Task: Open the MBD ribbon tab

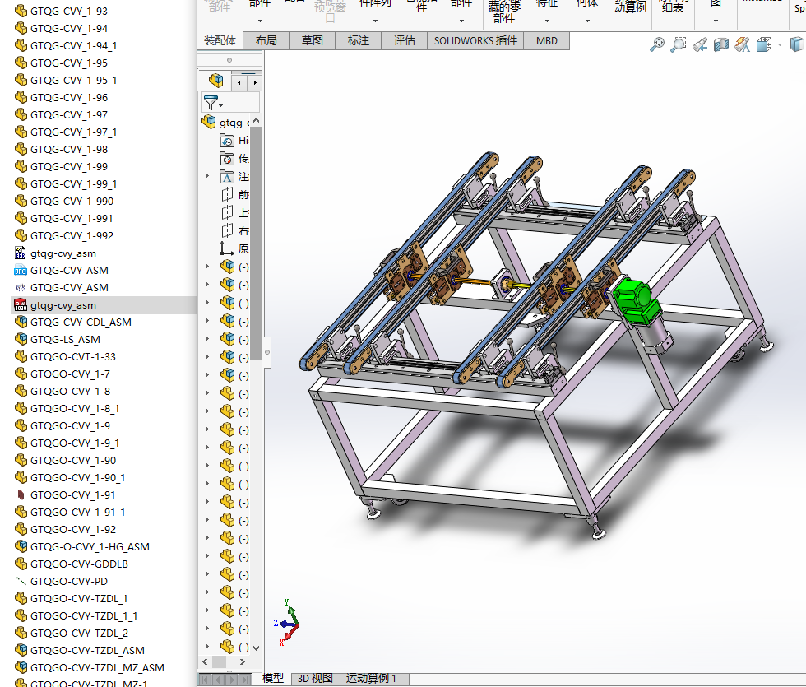Action: [546, 40]
